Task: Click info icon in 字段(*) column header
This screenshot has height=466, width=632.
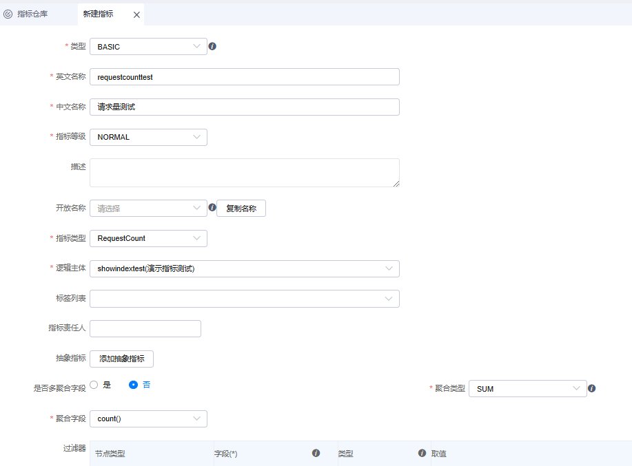Action: 316,453
